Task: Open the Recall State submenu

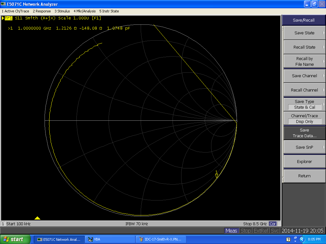Action: pyautogui.click(x=304, y=47)
